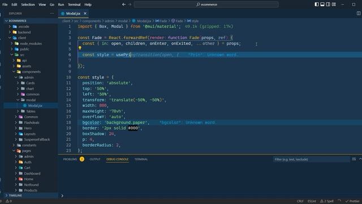Viewport: 362px width, 204px height.
Task: Toggle the primary sidebar layout icon
Action: [317, 5]
